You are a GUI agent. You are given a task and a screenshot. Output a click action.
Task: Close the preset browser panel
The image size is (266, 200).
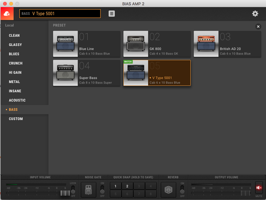(258, 27)
